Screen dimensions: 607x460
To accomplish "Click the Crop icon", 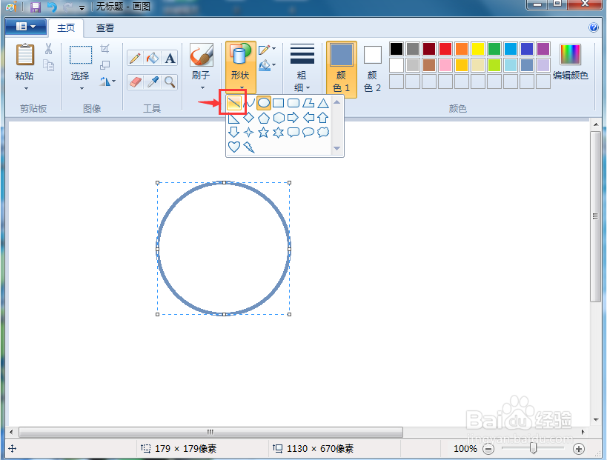I will [x=105, y=49].
